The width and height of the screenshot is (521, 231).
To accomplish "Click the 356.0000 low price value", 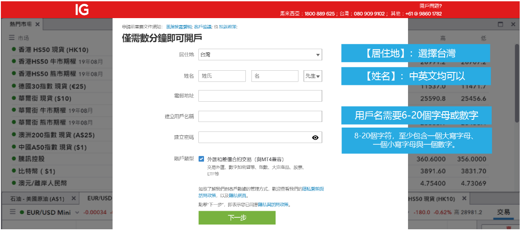I will 471,159.
